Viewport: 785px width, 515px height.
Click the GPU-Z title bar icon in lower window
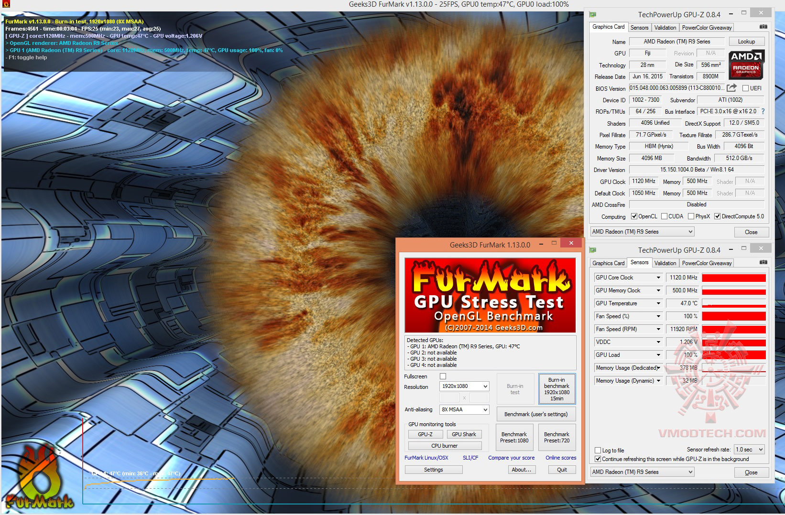593,250
